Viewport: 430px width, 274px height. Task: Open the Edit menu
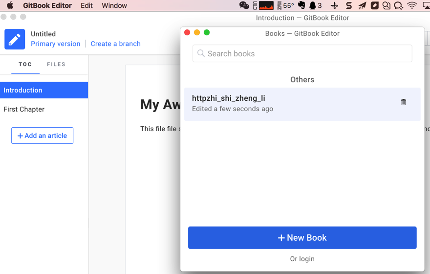(x=86, y=5)
